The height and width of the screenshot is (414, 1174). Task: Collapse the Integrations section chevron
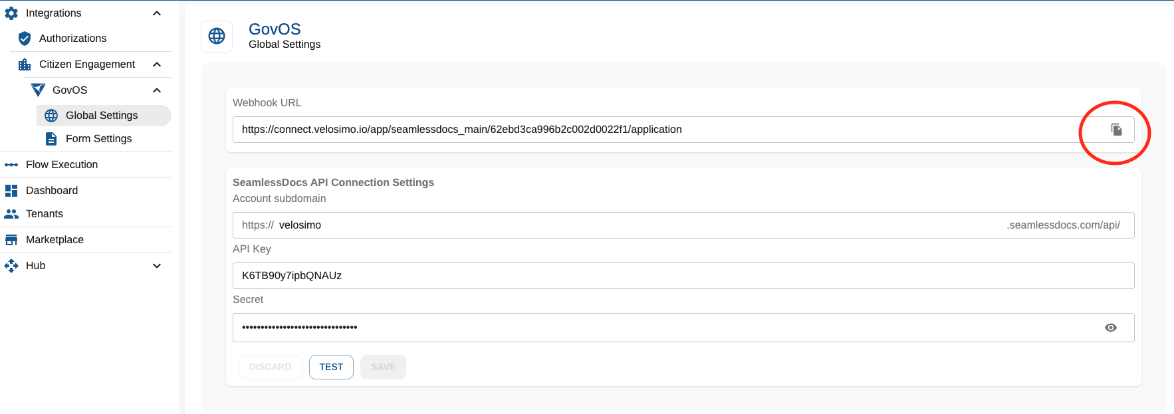tap(157, 13)
